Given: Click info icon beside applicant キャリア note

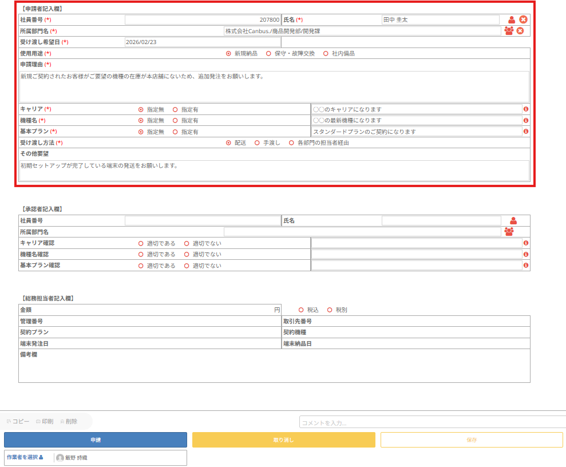Looking at the screenshot, I should pyautogui.click(x=526, y=109).
